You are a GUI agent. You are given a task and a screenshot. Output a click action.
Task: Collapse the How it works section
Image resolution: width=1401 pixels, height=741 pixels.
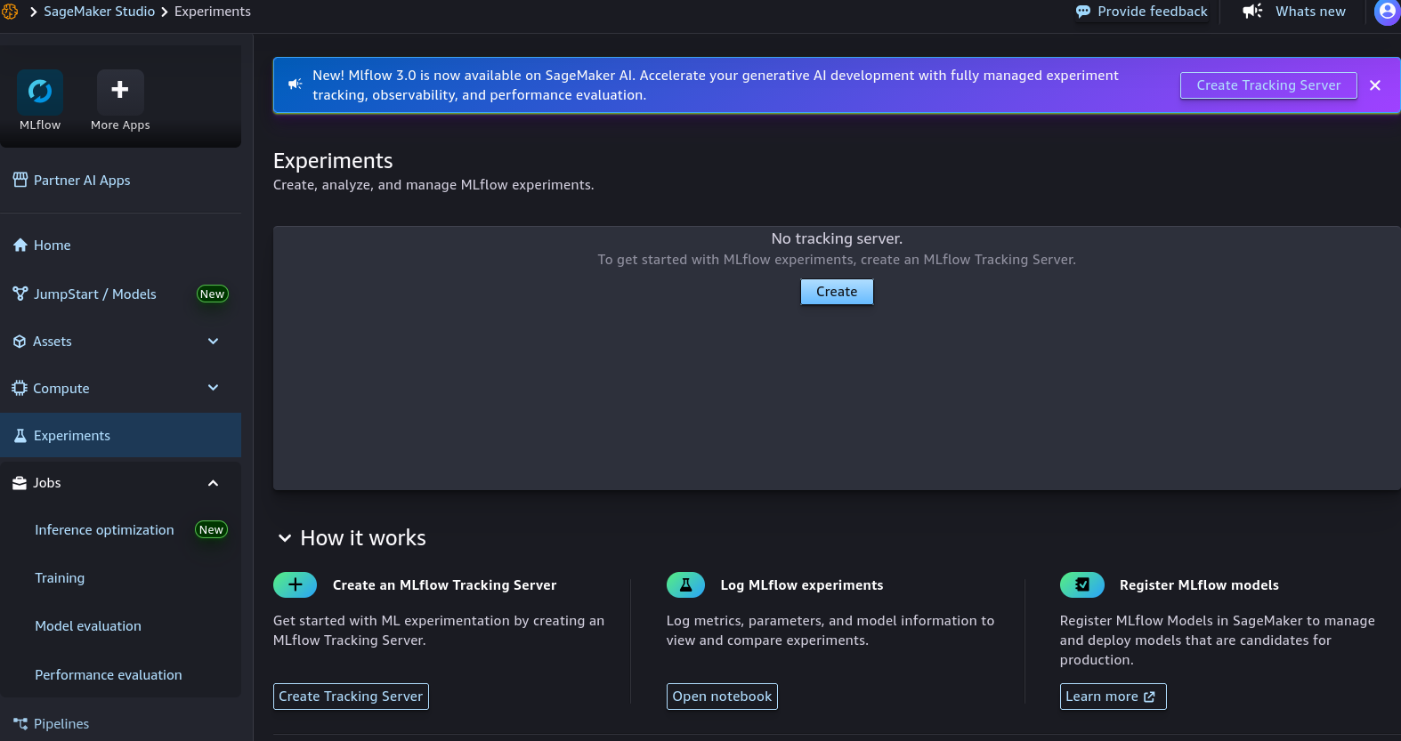point(285,538)
